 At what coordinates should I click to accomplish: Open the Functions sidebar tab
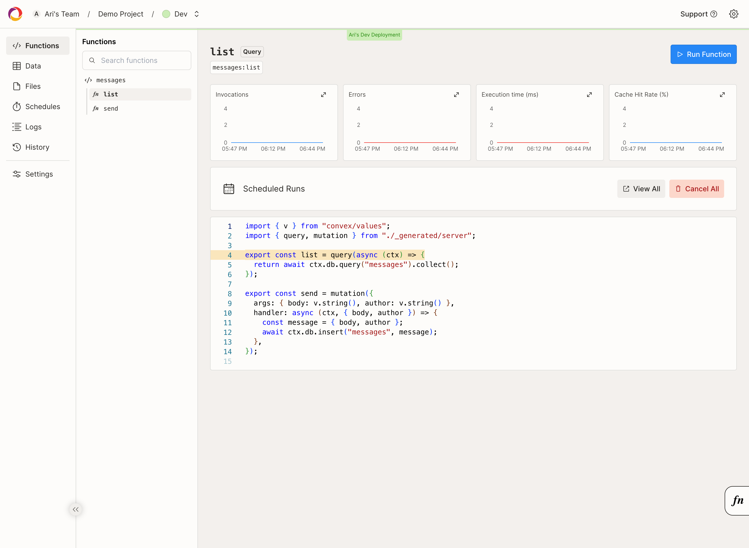pos(38,46)
